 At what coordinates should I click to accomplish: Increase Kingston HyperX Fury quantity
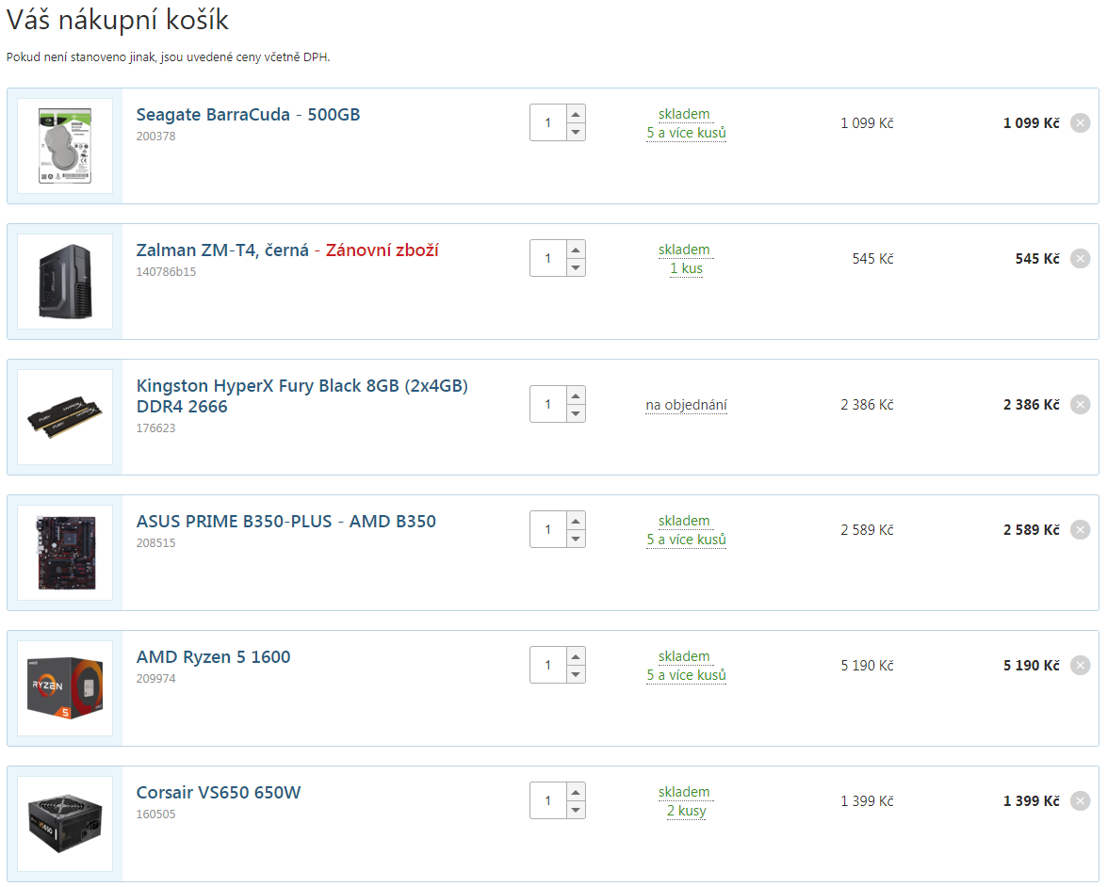tap(576, 395)
